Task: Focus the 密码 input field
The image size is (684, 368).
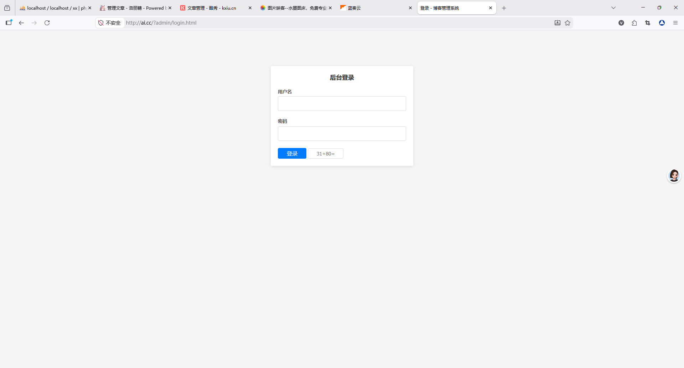Action: coord(342,133)
